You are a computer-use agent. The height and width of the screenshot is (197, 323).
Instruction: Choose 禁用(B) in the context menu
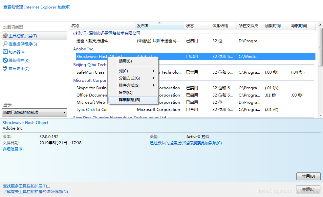tap(133, 61)
